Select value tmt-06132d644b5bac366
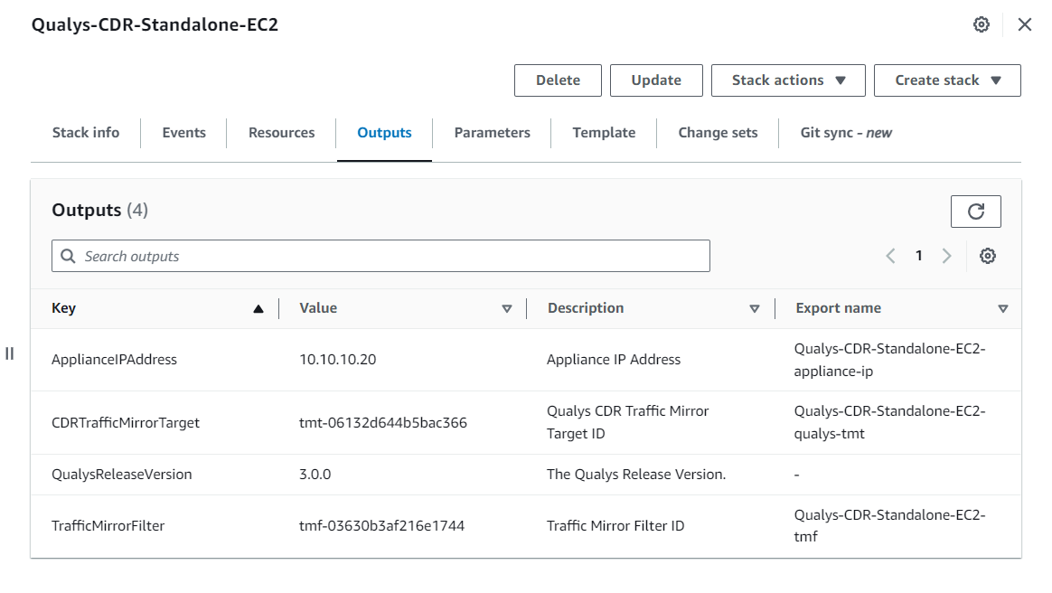This screenshot has height=593, width=1052. tap(383, 423)
